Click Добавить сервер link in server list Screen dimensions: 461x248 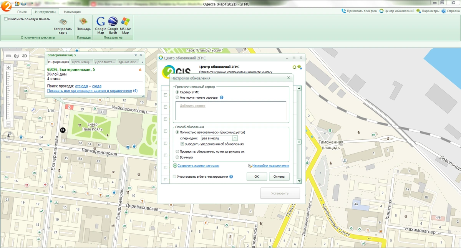(192, 106)
